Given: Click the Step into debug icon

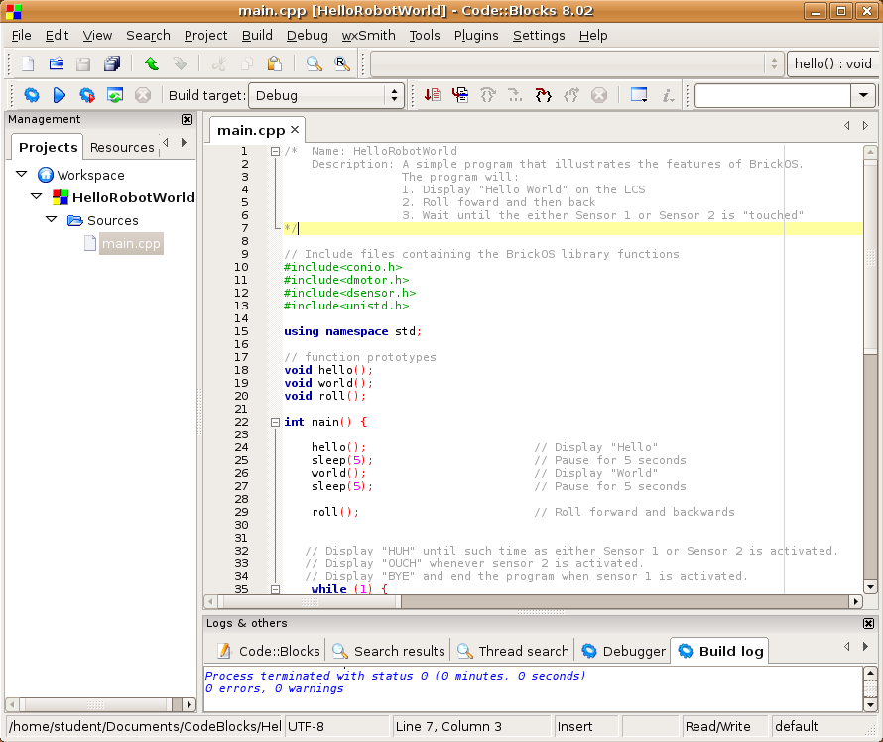Looking at the screenshot, I should pos(544,95).
